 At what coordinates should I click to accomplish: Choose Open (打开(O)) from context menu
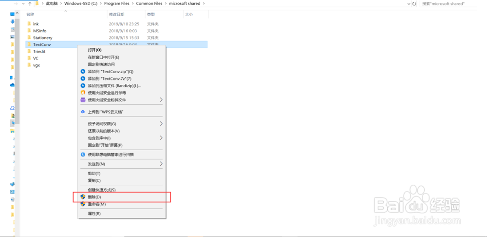(122, 50)
